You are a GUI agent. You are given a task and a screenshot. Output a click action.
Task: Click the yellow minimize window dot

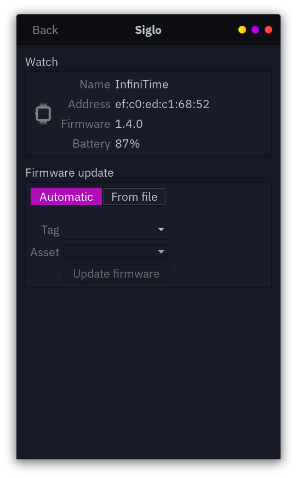[242, 30]
